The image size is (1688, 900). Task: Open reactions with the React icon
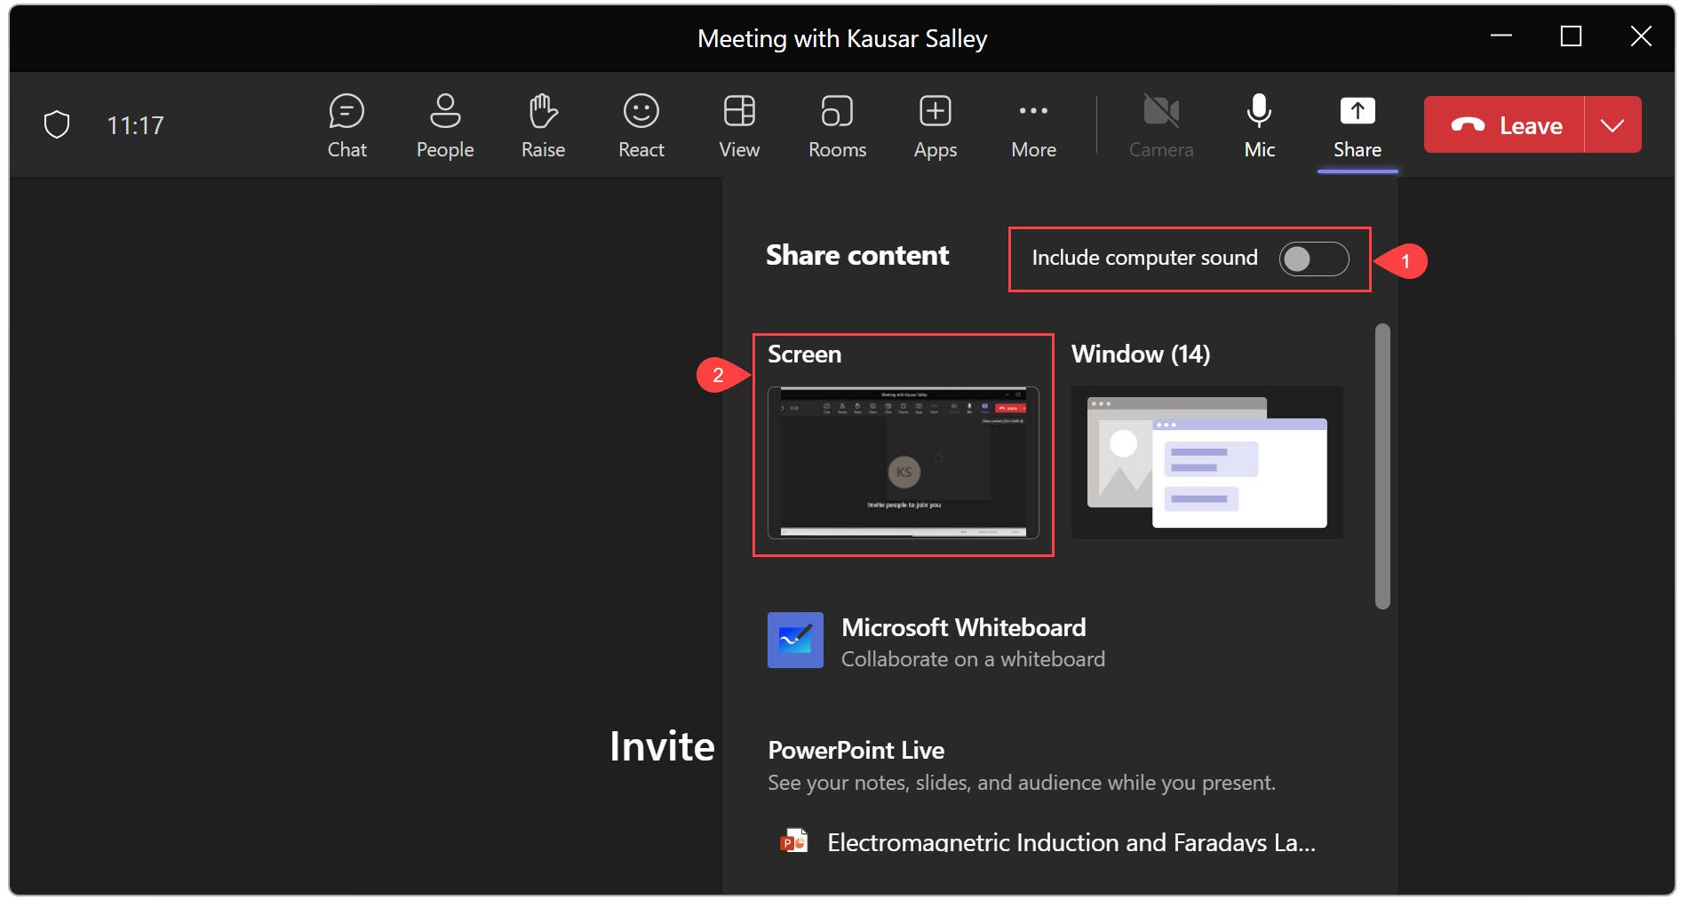(640, 124)
